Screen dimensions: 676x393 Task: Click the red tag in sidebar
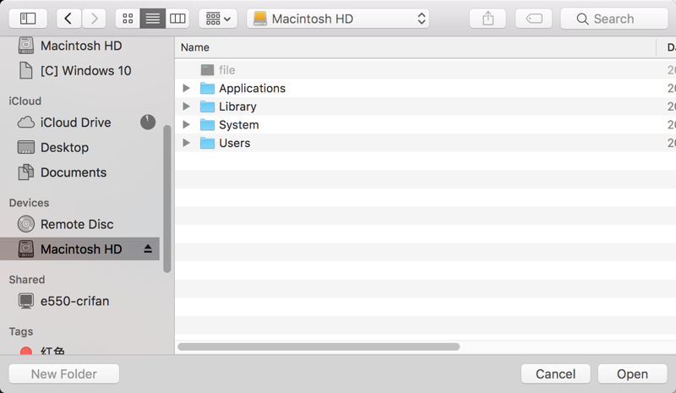26,351
